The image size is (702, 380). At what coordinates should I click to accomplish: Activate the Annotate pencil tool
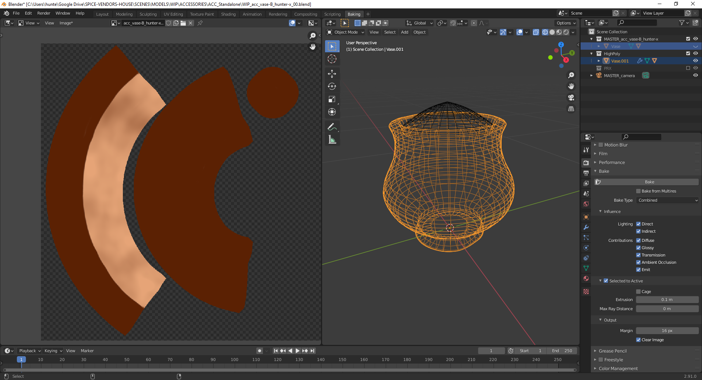pos(332,127)
